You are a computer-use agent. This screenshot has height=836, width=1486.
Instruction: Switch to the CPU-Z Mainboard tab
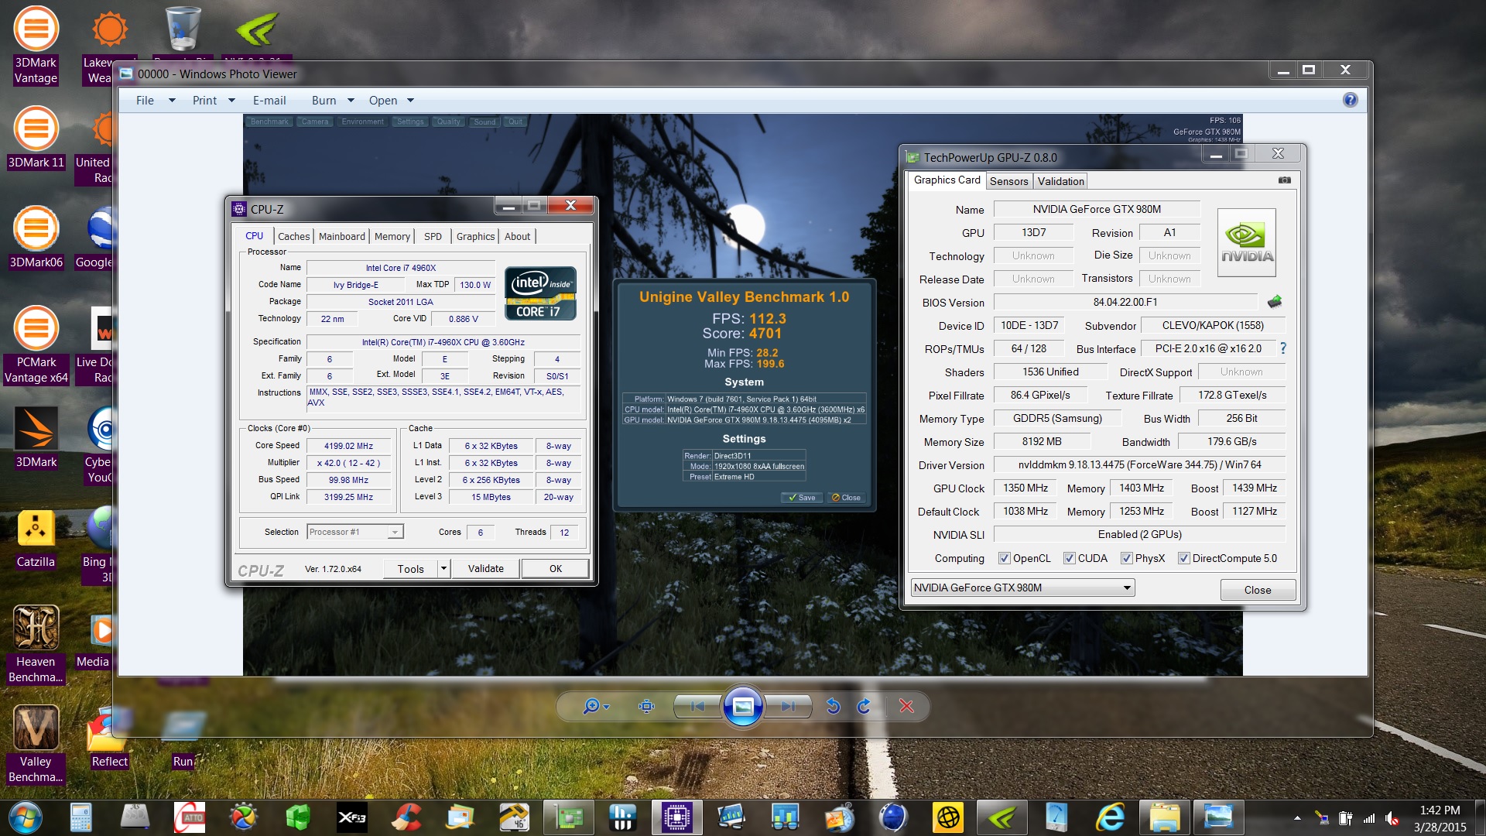(x=341, y=236)
